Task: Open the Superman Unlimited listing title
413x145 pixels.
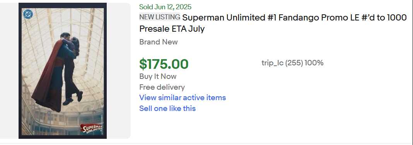Action: 273,23
